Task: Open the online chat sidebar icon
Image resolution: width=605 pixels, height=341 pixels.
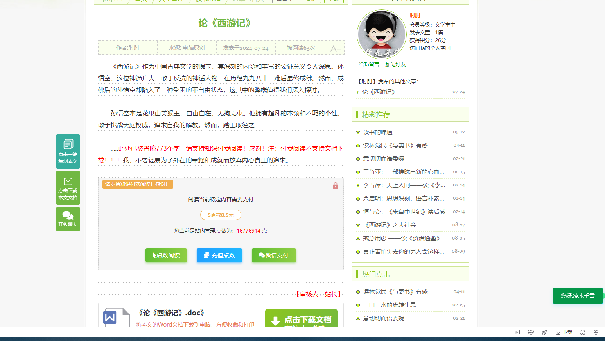Action: click(68, 219)
